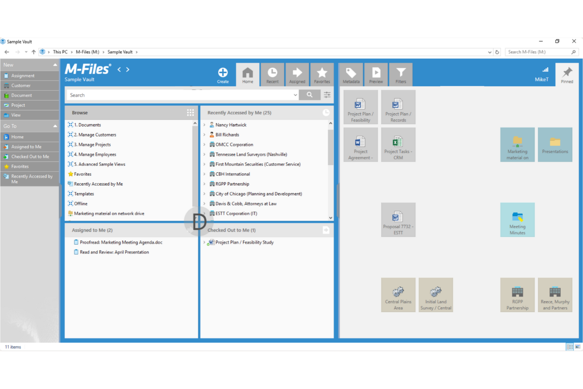Open the Metadata tag icon
Screen dimensions: 583x389
351,73
